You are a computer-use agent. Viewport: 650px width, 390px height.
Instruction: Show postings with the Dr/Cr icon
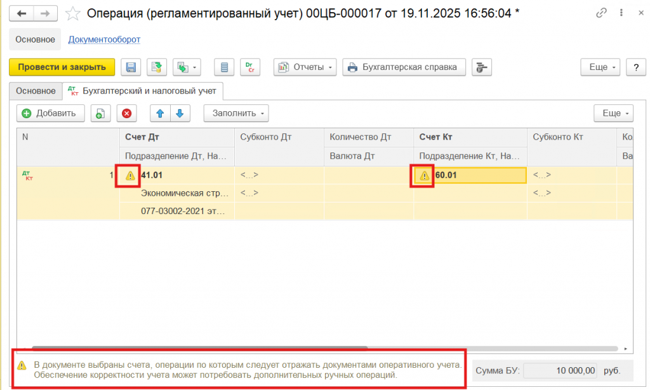click(x=250, y=67)
